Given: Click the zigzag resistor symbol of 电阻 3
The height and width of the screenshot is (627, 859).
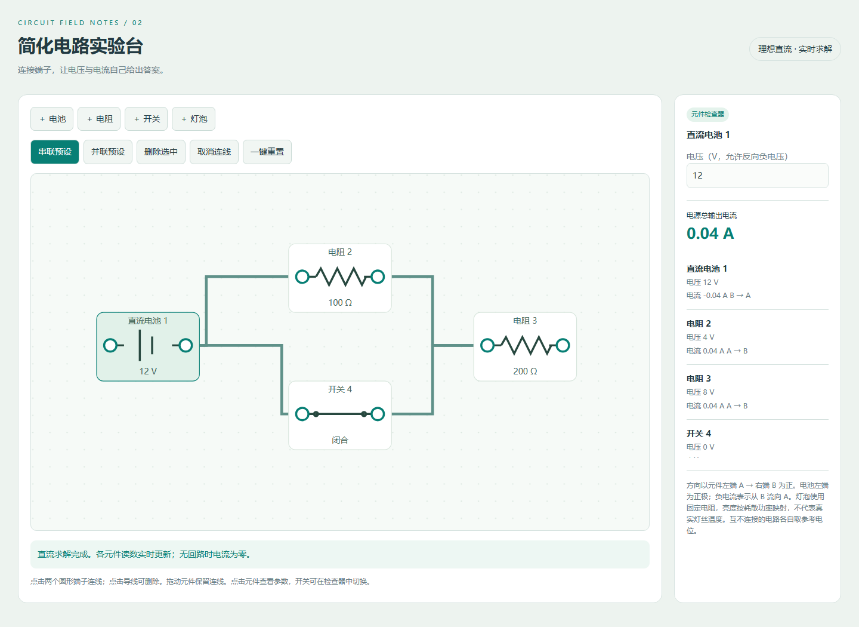Looking at the screenshot, I should (525, 345).
